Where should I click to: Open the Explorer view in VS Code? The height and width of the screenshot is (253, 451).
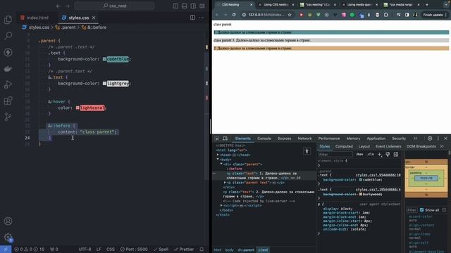pyautogui.click(x=8, y=20)
